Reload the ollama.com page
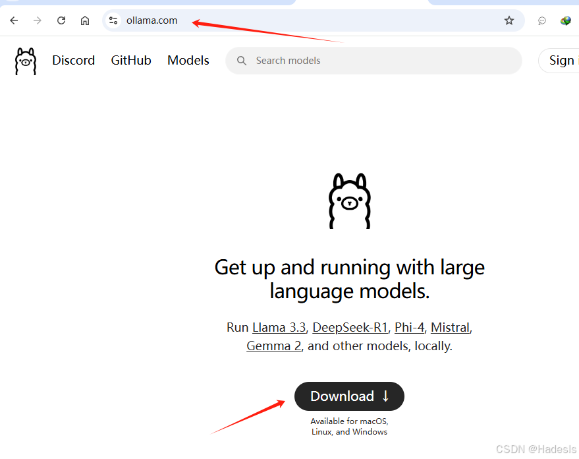This screenshot has width=579, height=459. pos(61,20)
